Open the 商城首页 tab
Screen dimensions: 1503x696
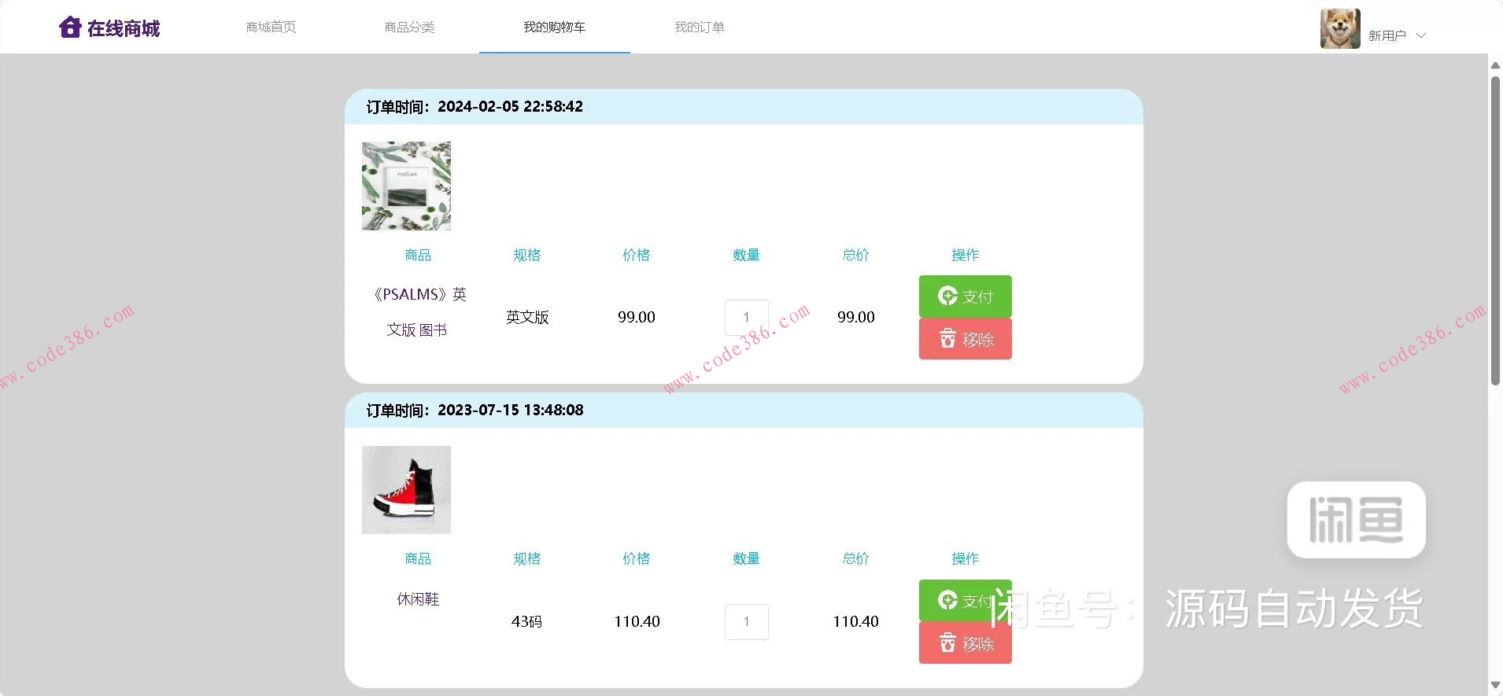(271, 28)
